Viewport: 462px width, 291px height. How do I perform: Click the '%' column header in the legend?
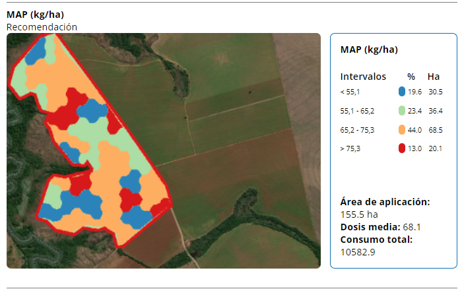click(x=411, y=76)
